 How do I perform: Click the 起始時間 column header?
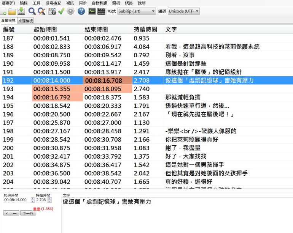[x=57, y=30]
